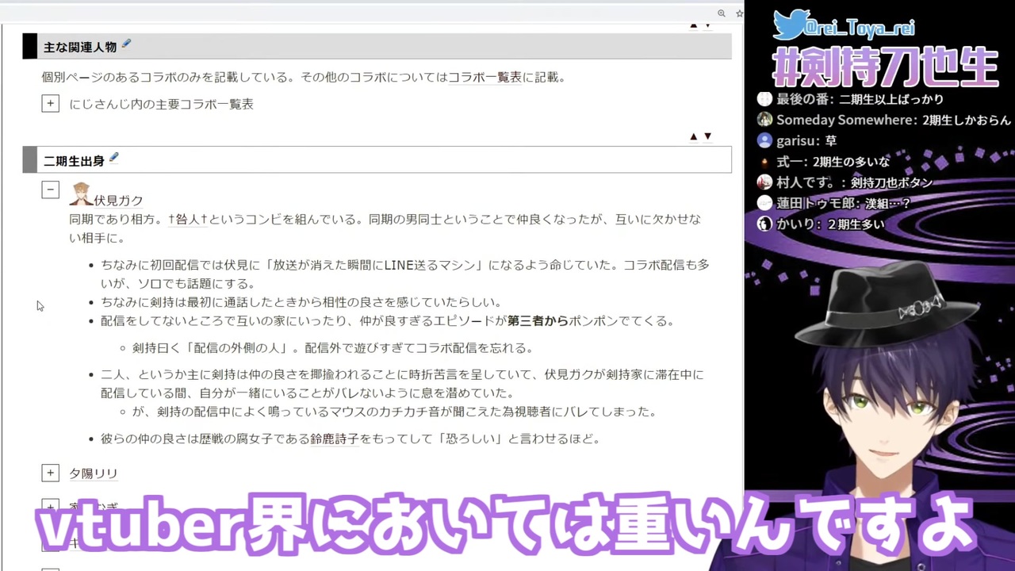Click garisu's blue person avatar in chat
Viewport: 1015px width, 571px height.
764,140
